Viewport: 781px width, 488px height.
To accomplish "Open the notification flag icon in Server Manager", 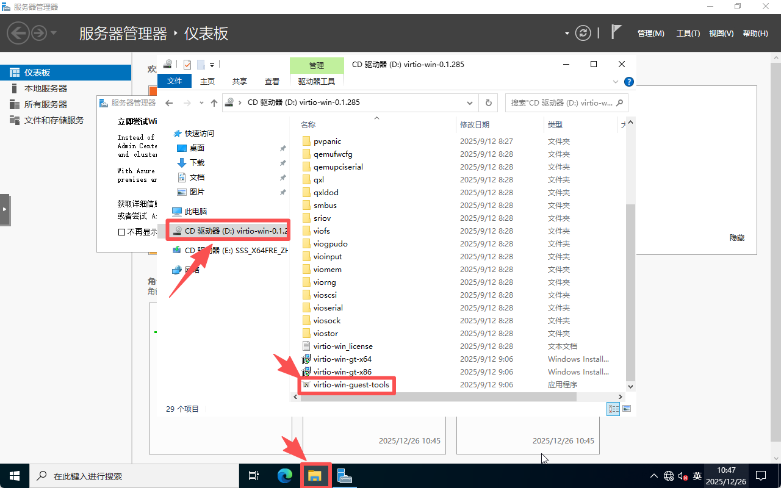I will [617, 30].
